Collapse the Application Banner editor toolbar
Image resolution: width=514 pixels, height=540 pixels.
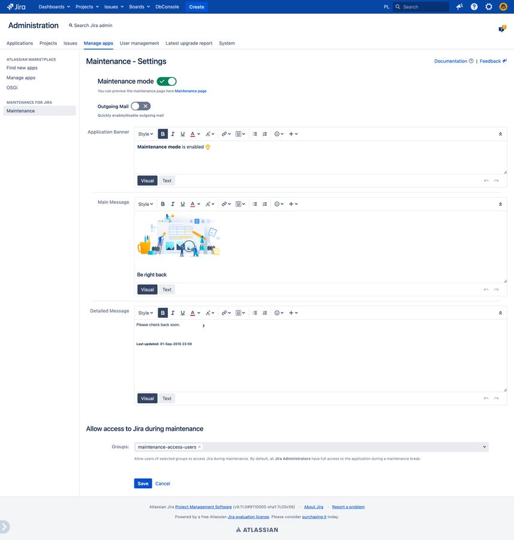click(x=500, y=134)
